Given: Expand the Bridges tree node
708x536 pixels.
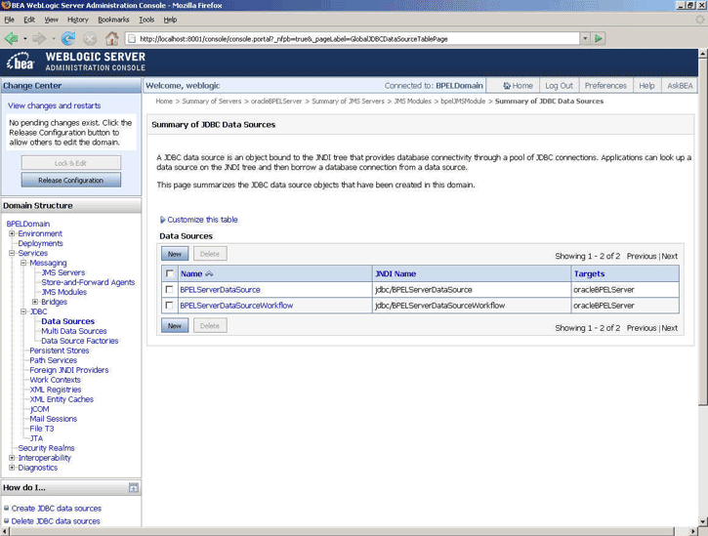Looking at the screenshot, I should point(35,302).
